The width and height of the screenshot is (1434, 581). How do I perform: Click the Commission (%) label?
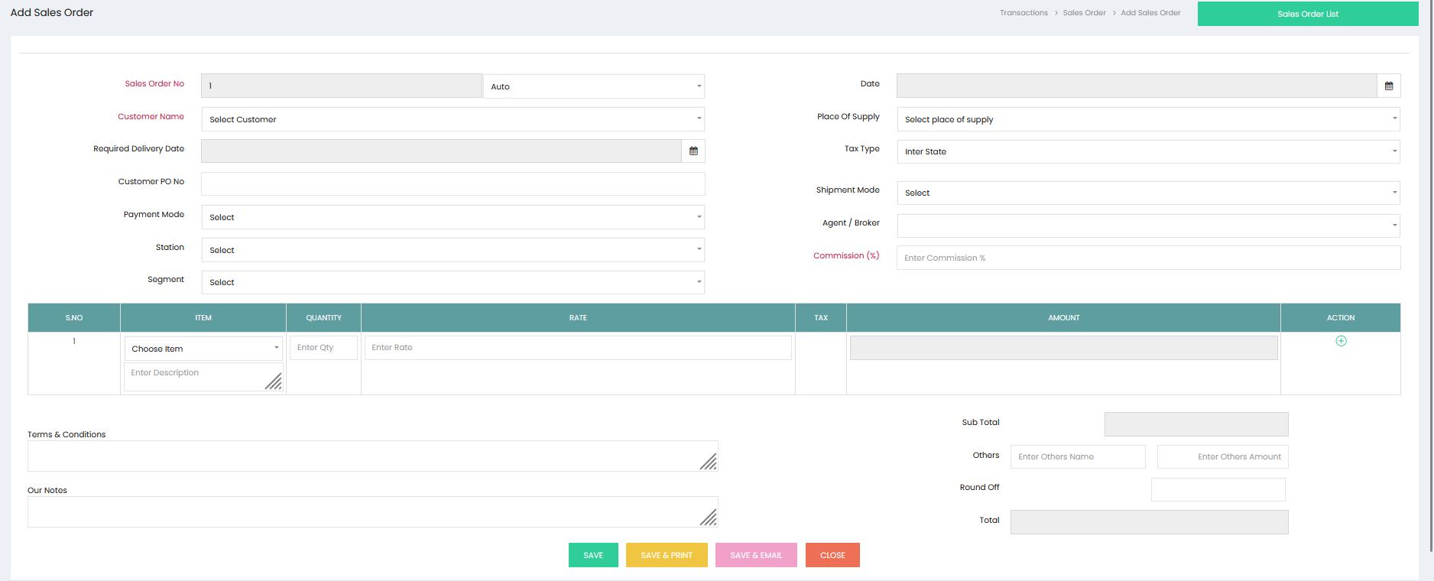(846, 255)
